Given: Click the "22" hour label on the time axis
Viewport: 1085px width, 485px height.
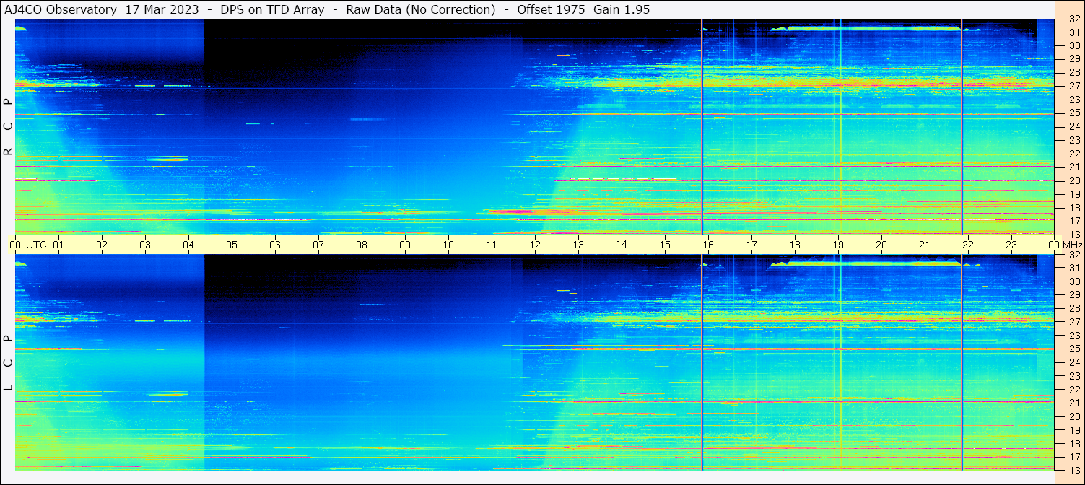Looking at the screenshot, I should click(968, 245).
